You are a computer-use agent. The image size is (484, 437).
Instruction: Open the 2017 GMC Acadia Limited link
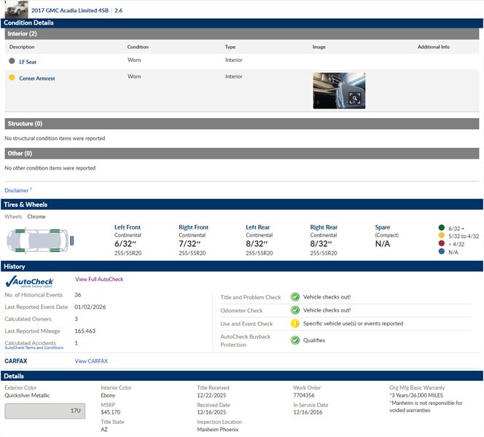71,11
